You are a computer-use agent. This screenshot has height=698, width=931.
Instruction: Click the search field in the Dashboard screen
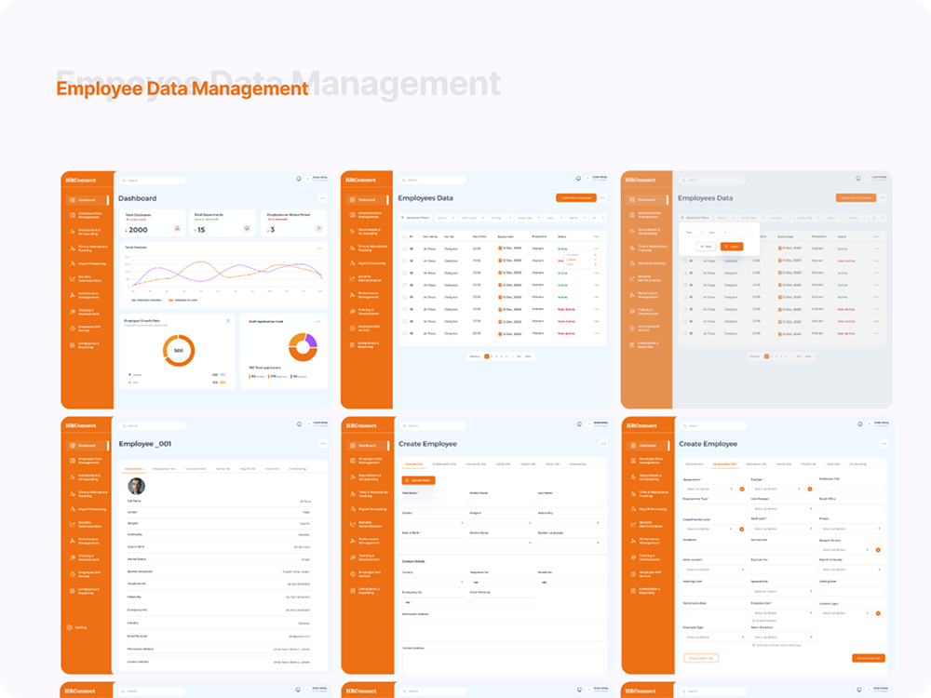click(154, 181)
